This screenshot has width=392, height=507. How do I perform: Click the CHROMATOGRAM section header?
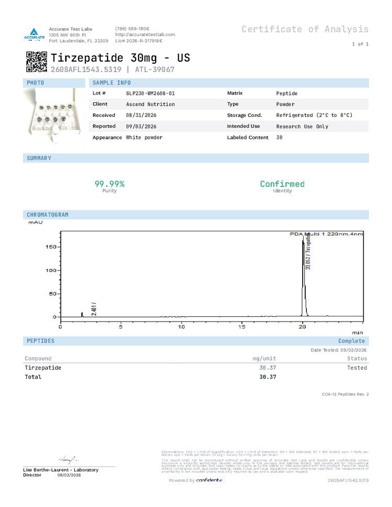[x=196, y=215]
